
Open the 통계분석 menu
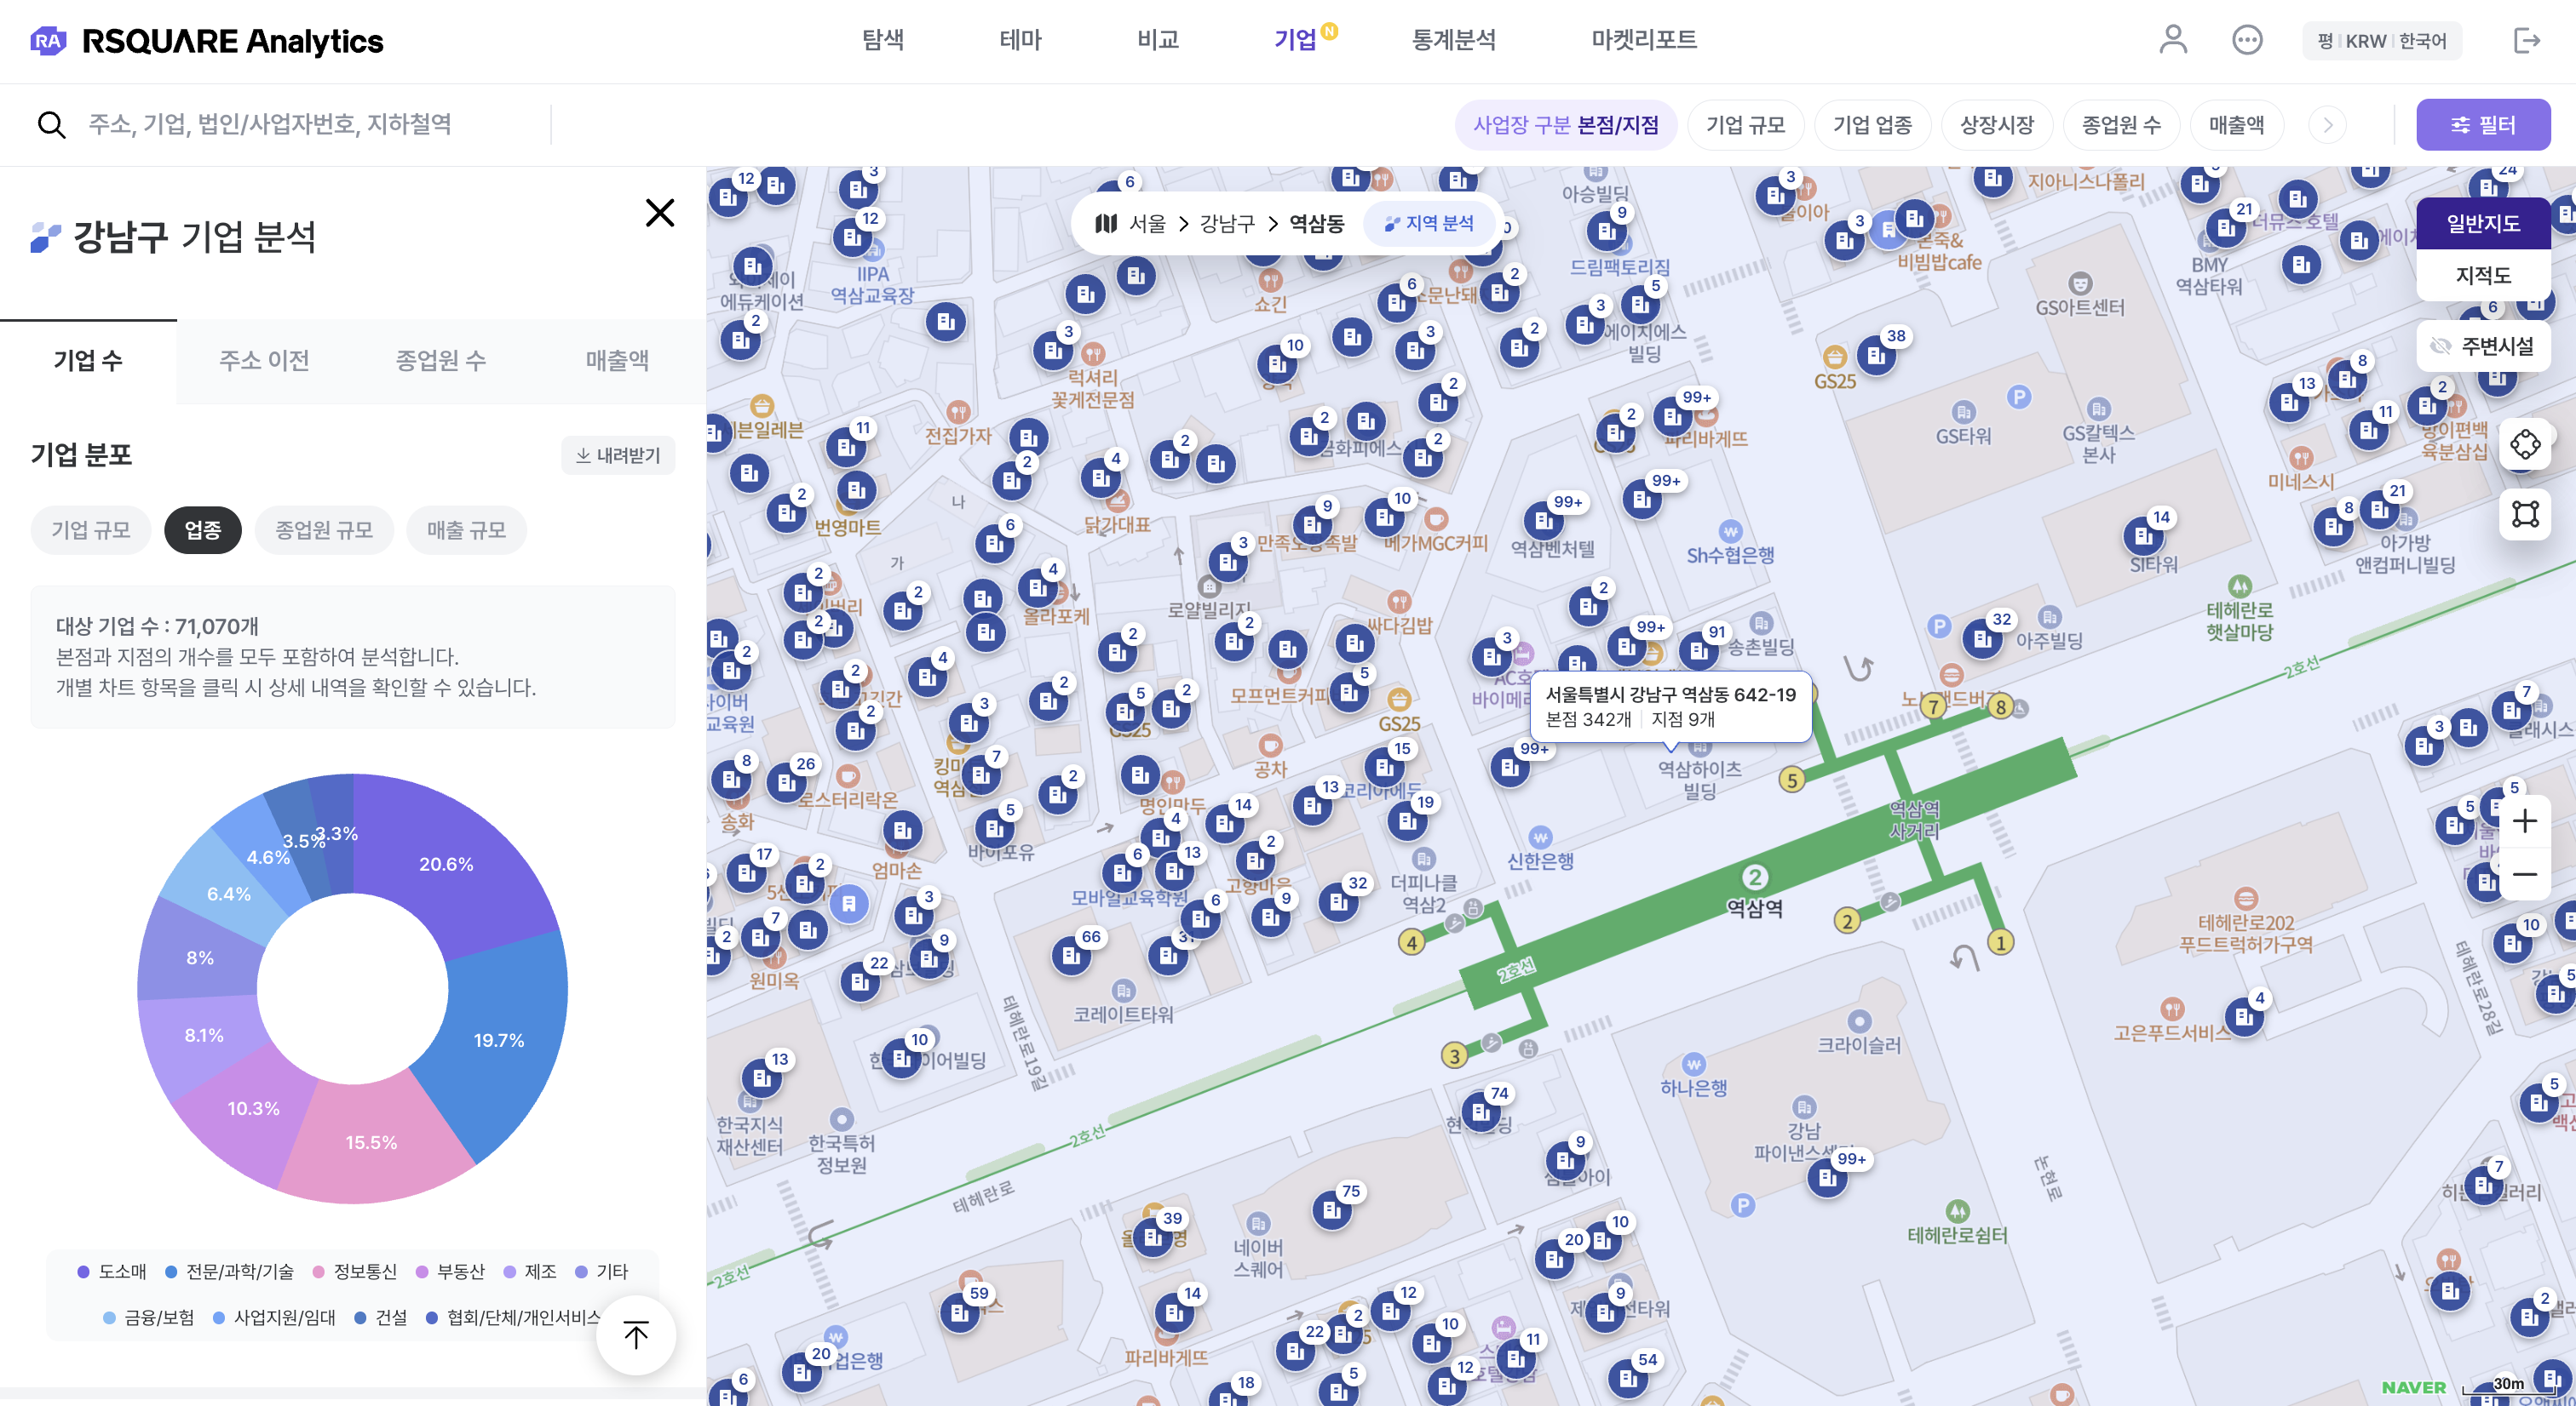pos(1453,40)
